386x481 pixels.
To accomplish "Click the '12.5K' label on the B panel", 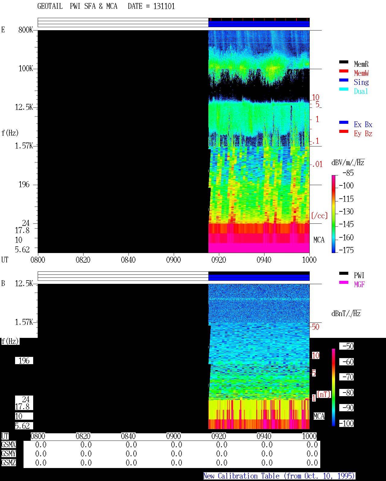I will click(x=24, y=283).
